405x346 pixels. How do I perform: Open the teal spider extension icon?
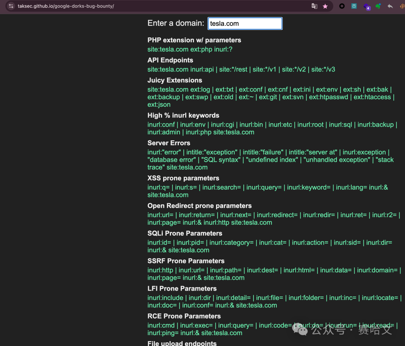tap(354, 6)
